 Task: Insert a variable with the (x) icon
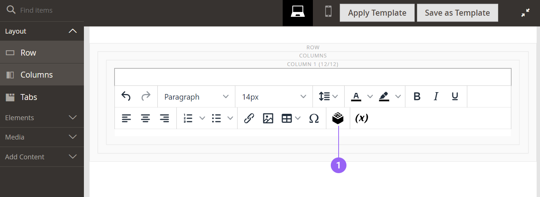(x=361, y=118)
